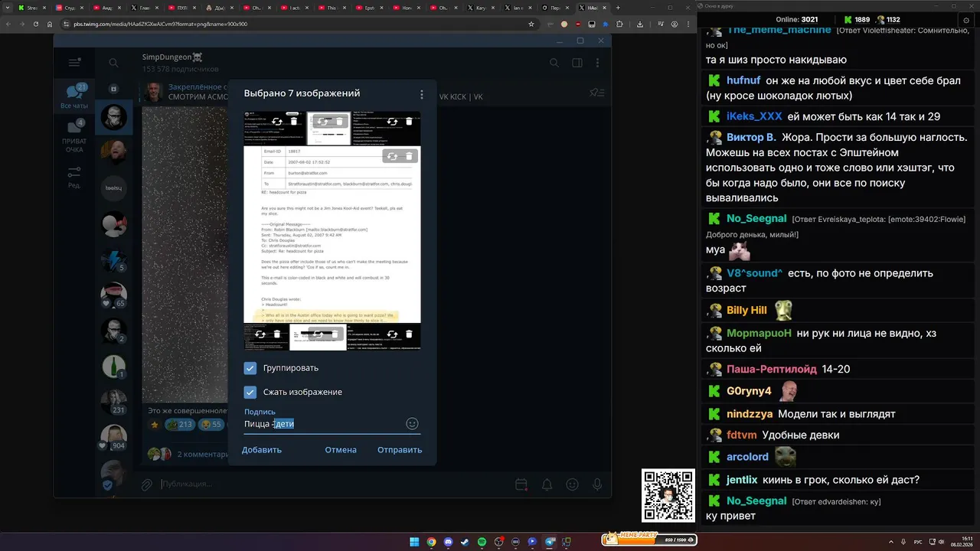Image resolution: width=980 pixels, height=551 pixels.
Task: Click the Отправить button
Action: click(400, 450)
